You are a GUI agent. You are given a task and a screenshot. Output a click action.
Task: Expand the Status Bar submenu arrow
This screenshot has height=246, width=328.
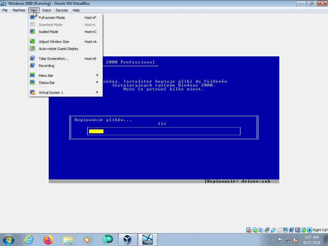coord(97,82)
